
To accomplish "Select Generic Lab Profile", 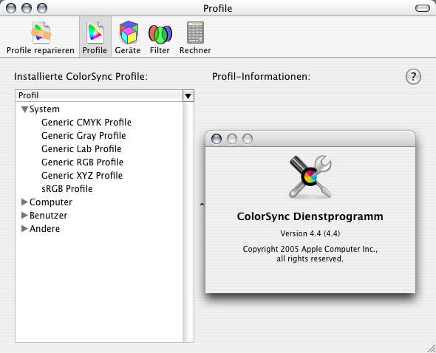I will [x=81, y=149].
